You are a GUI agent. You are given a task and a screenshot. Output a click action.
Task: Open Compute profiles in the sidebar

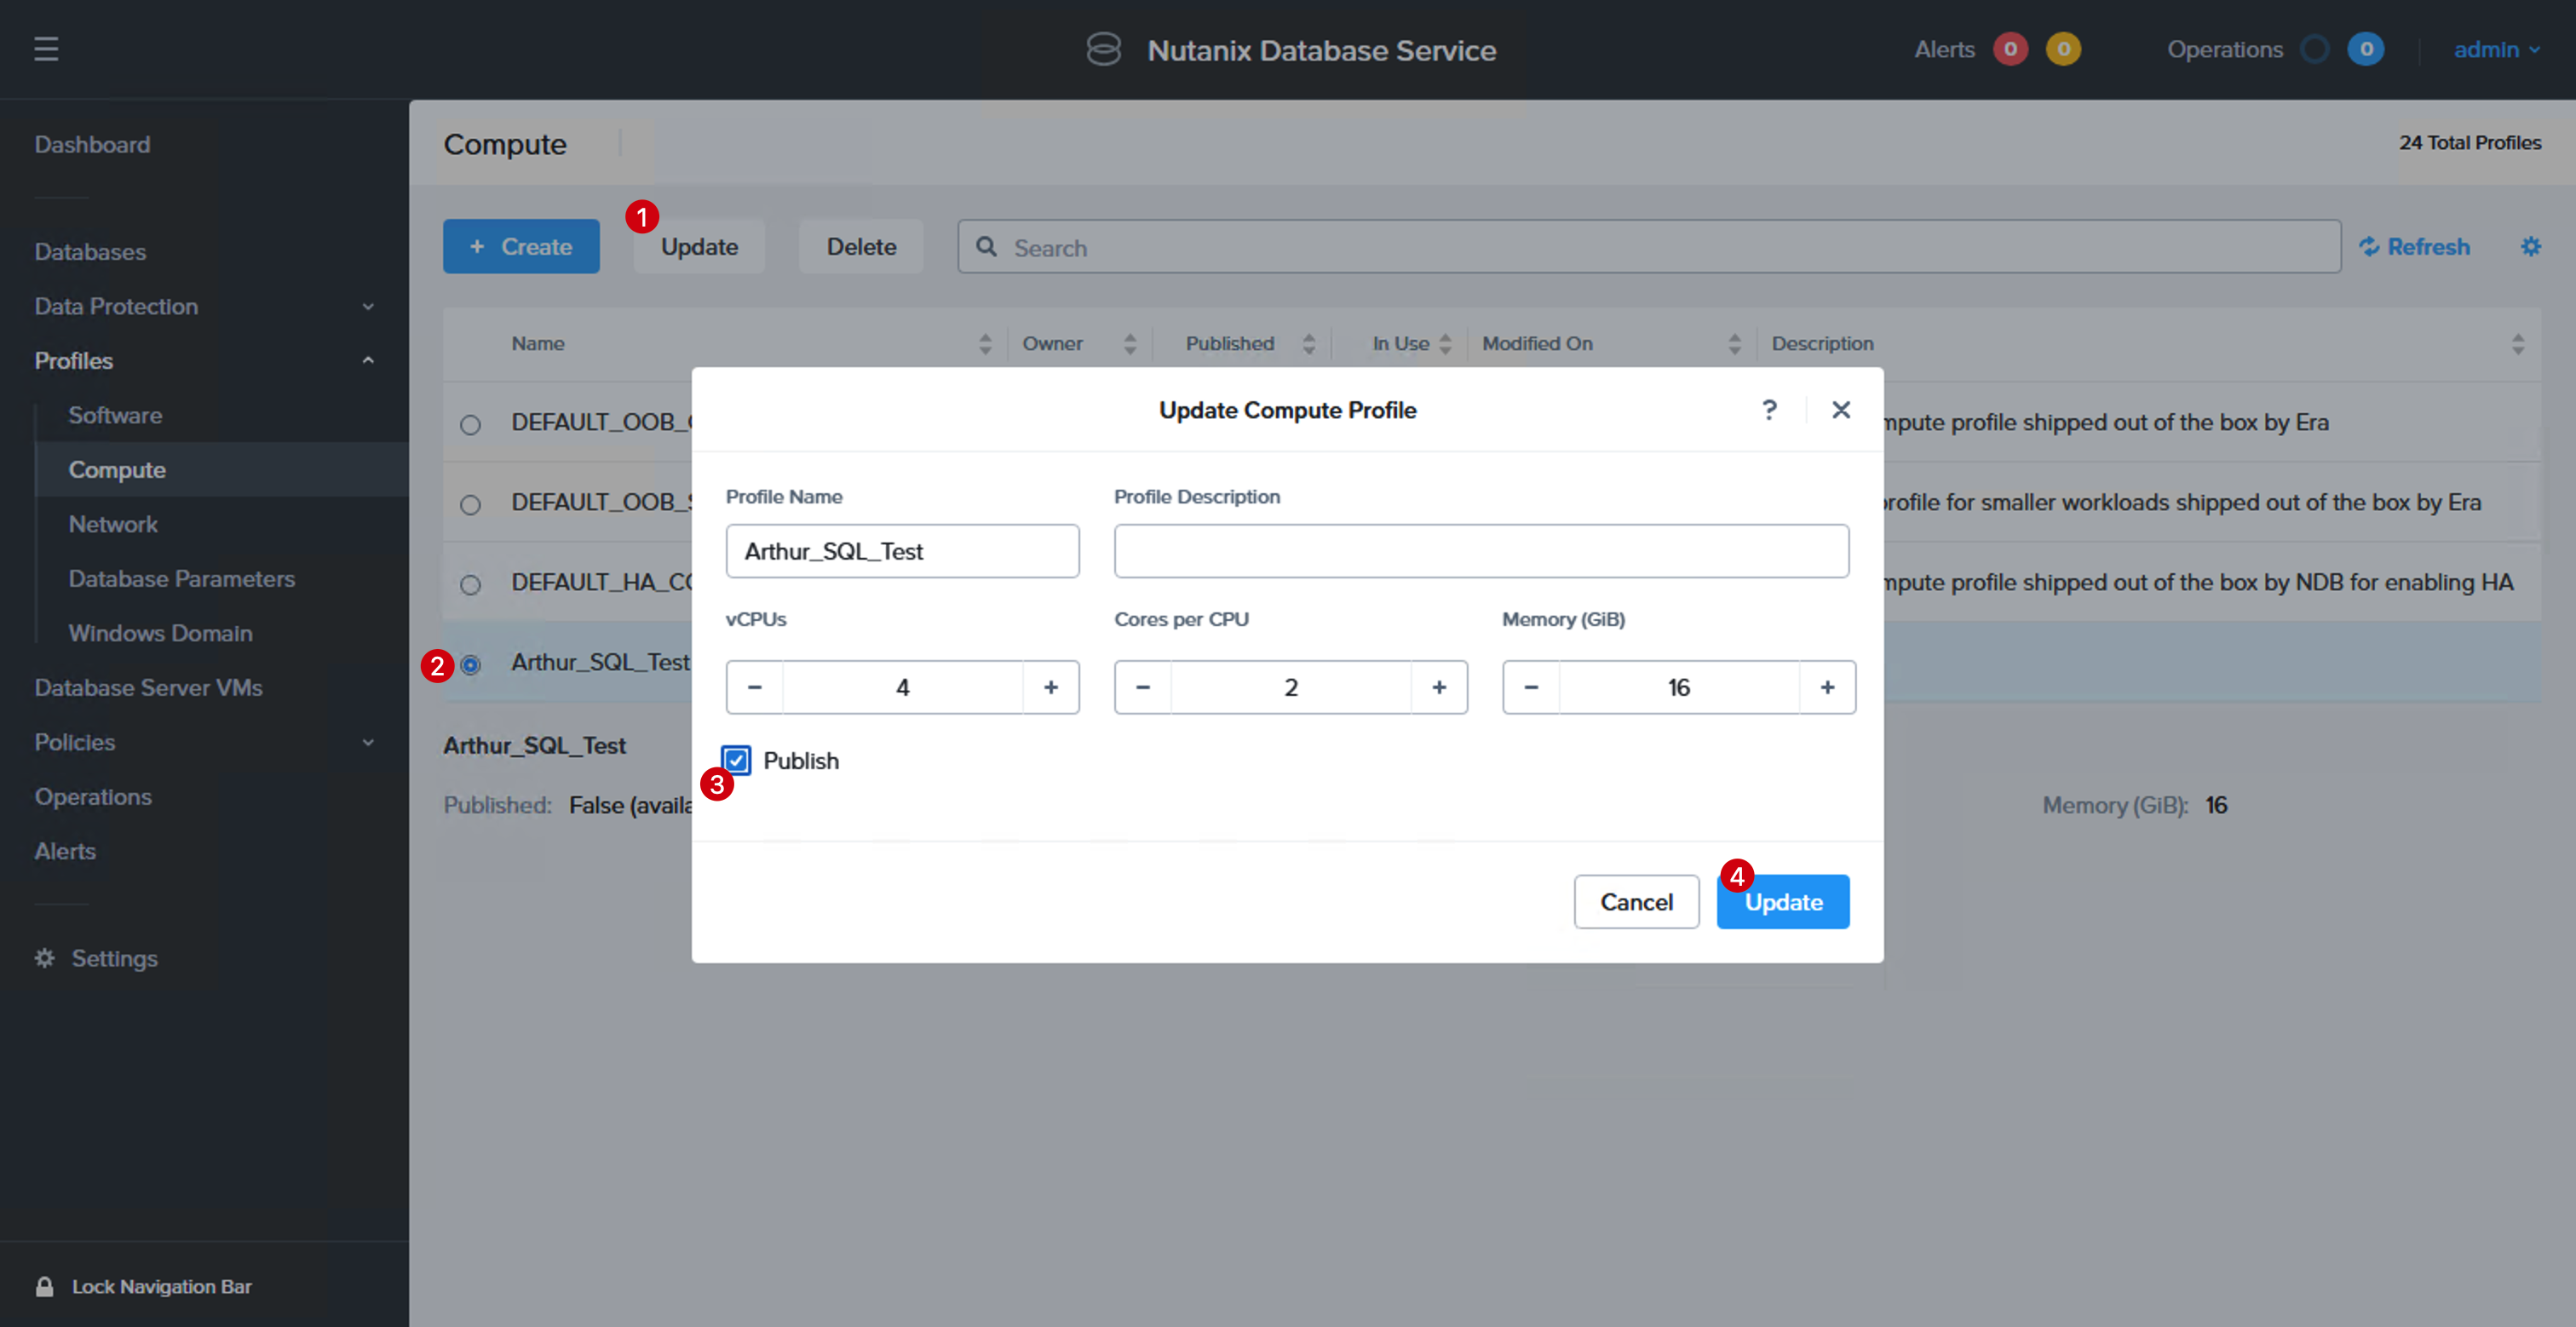pyautogui.click(x=117, y=470)
